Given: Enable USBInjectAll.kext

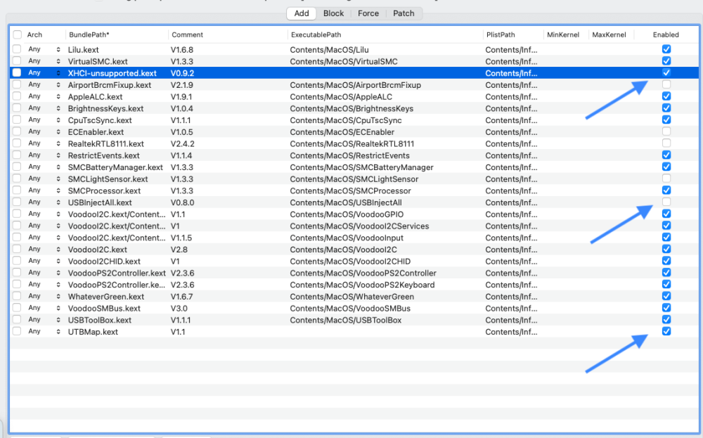Looking at the screenshot, I should 666,202.
